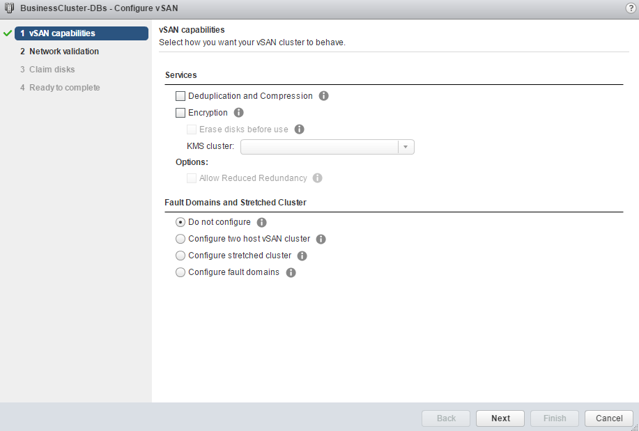
Task: Click info icon next to Deduplication and Compression
Action: pos(323,96)
